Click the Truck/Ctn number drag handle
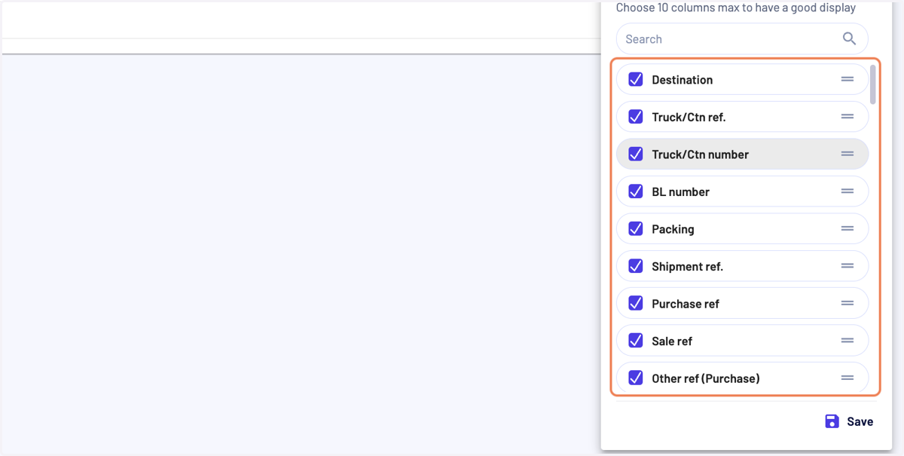The image size is (904, 456). click(847, 154)
